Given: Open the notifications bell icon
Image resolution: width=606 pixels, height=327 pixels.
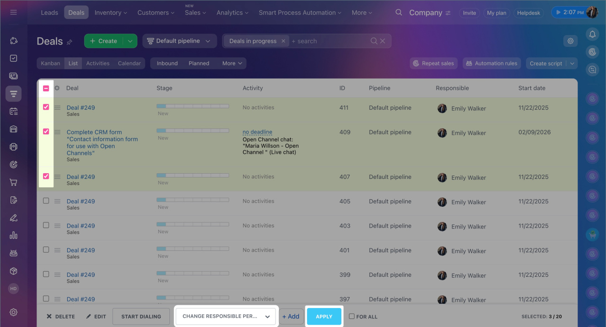Looking at the screenshot, I should pyautogui.click(x=592, y=34).
